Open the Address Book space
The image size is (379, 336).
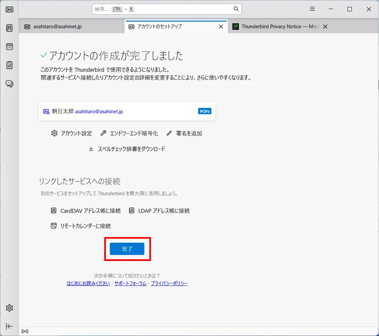coord(9,28)
